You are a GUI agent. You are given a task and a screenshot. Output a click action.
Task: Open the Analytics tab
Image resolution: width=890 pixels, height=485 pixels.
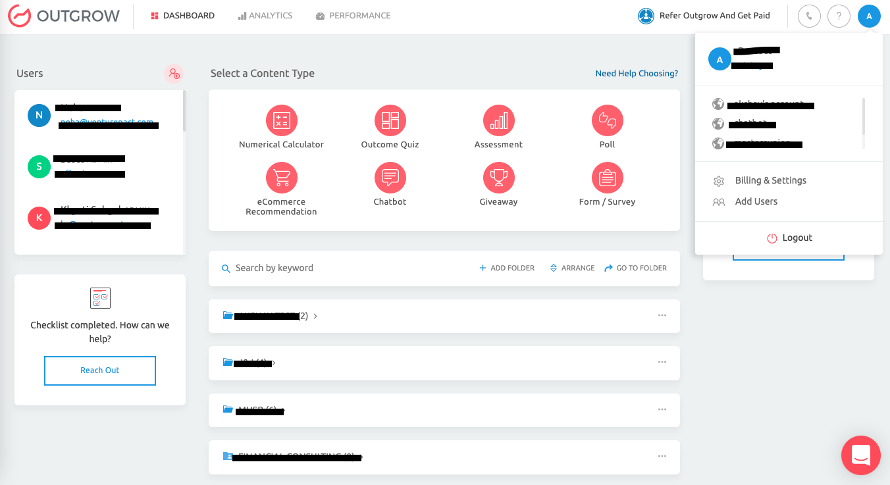pyautogui.click(x=265, y=16)
